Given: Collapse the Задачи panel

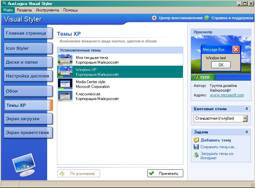Looking at the screenshot, I should coord(247,132).
